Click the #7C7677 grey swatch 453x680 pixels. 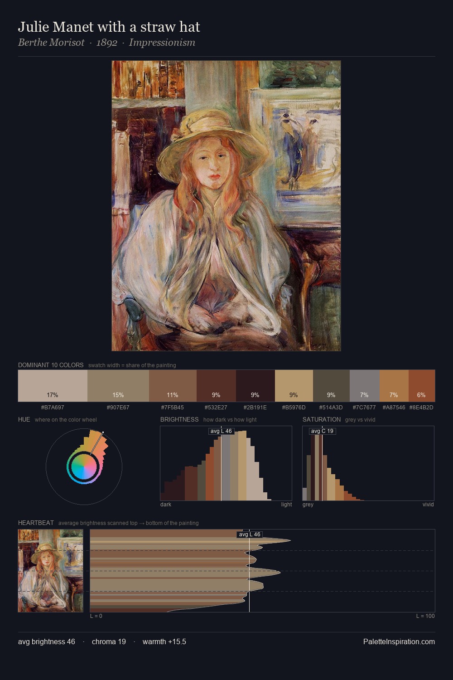click(x=365, y=386)
